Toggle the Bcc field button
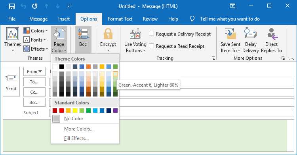The width and height of the screenshot is (297, 155). pyautogui.click(x=83, y=40)
